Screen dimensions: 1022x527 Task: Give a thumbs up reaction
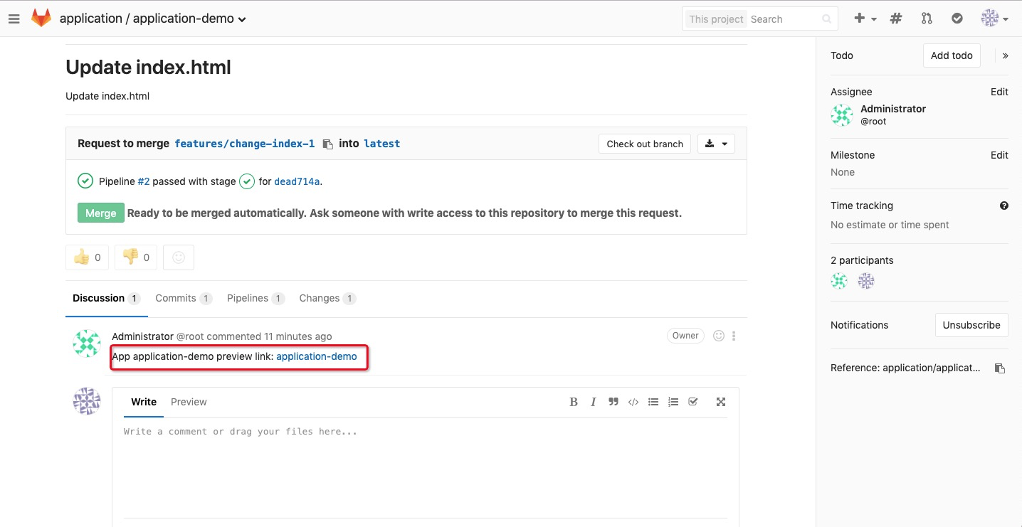(x=87, y=257)
